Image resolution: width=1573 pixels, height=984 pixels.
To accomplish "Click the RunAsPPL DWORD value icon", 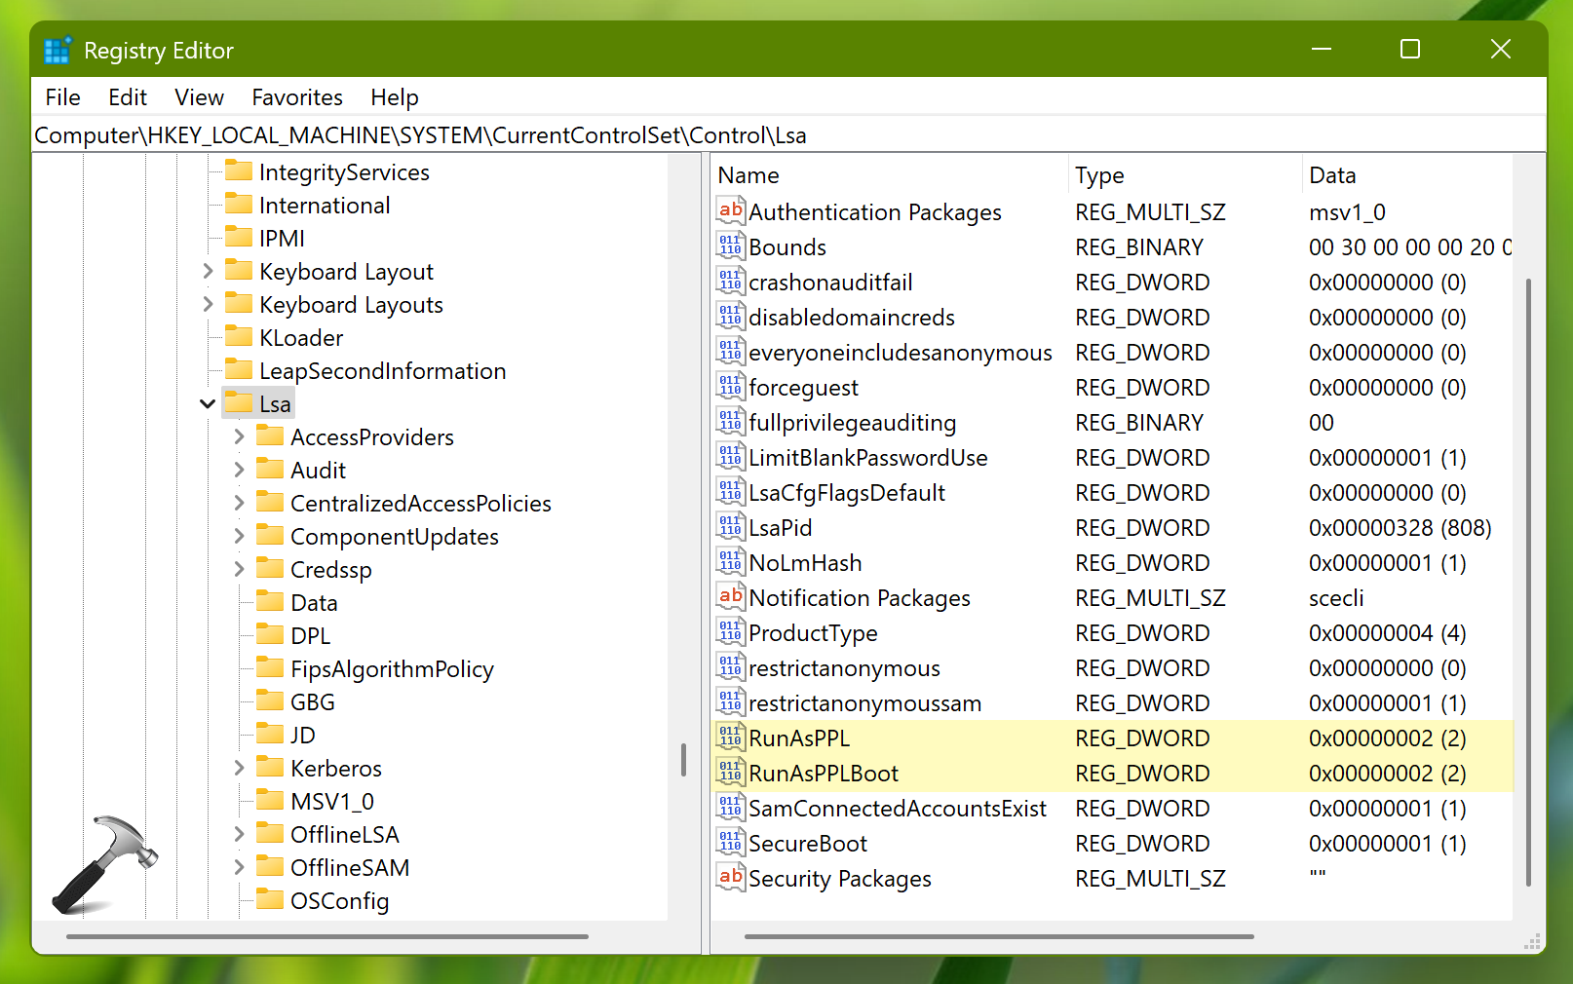I will [x=730, y=738].
